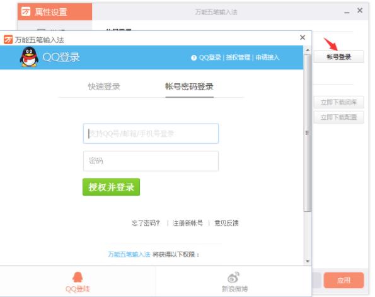Click the help question mark icon beside QQ登录
Screen dimensions: 375x297
point(193,57)
